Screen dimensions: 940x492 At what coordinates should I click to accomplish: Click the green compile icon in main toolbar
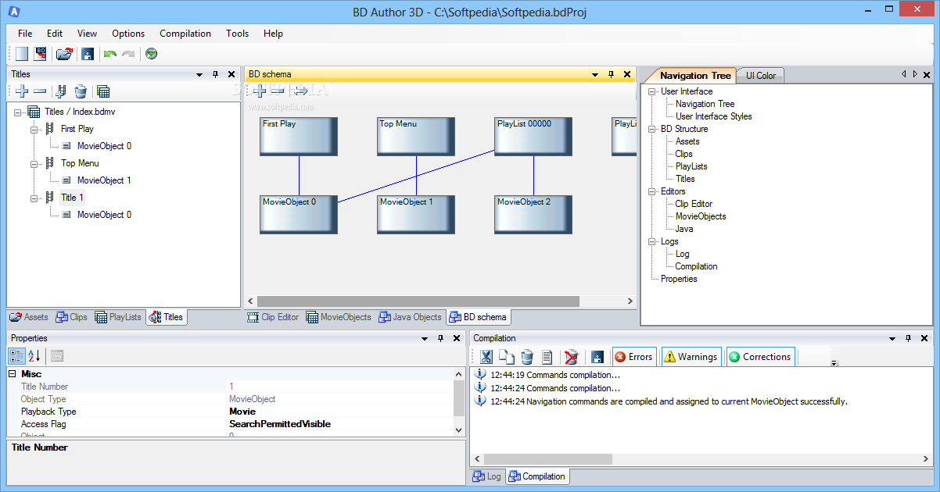[x=152, y=54]
